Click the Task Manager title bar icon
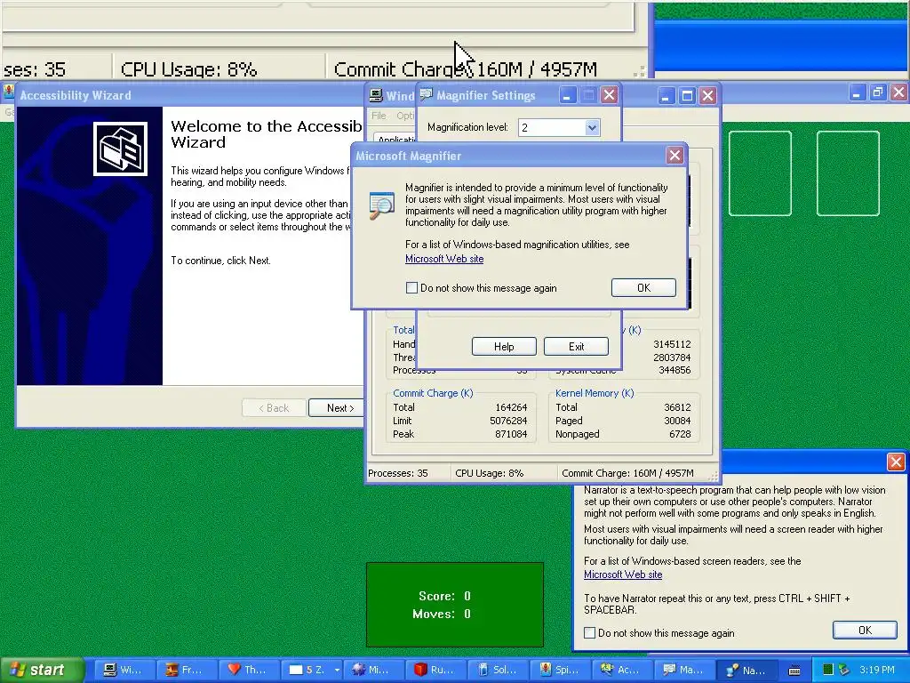Image resolution: width=910 pixels, height=683 pixels. tap(376, 95)
